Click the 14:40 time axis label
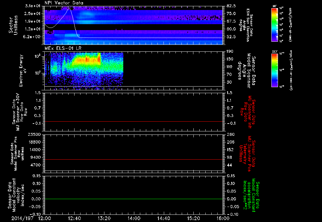 tap(164, 218)
